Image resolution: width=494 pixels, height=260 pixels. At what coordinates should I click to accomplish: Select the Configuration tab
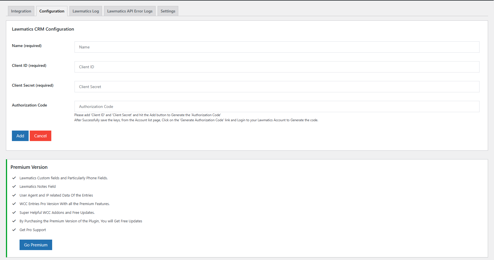coord(52,11)
